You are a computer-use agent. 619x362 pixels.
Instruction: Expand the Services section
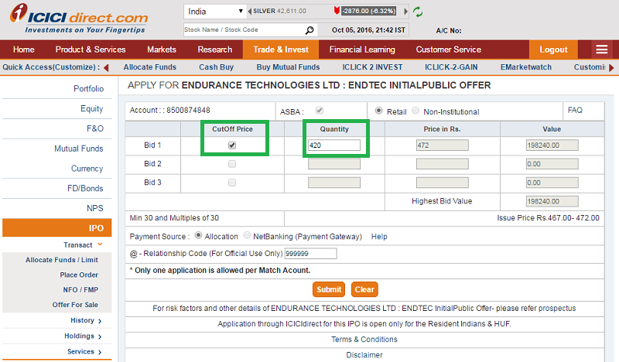tap(100, 352)
